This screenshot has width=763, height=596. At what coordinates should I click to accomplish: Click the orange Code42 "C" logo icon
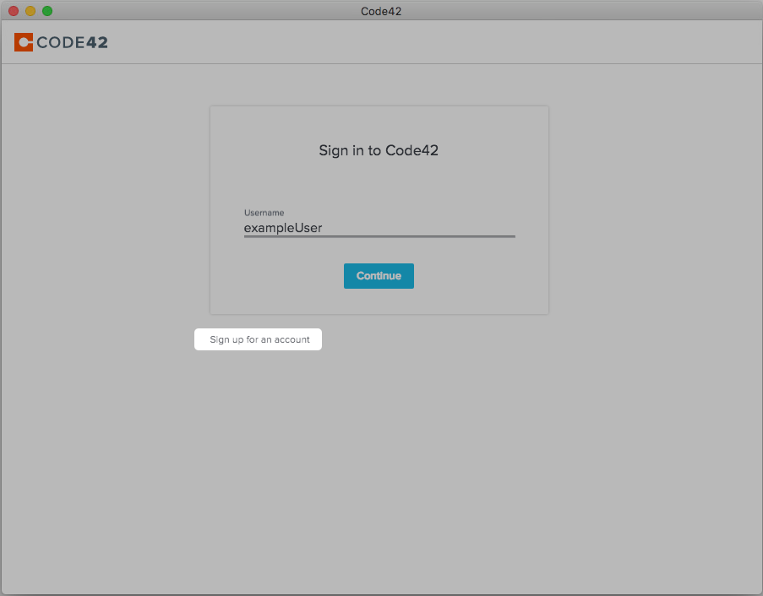point(23,41)
